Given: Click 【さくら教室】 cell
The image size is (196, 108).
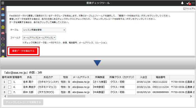Looking at the screenshot, I should click(100, 82).
